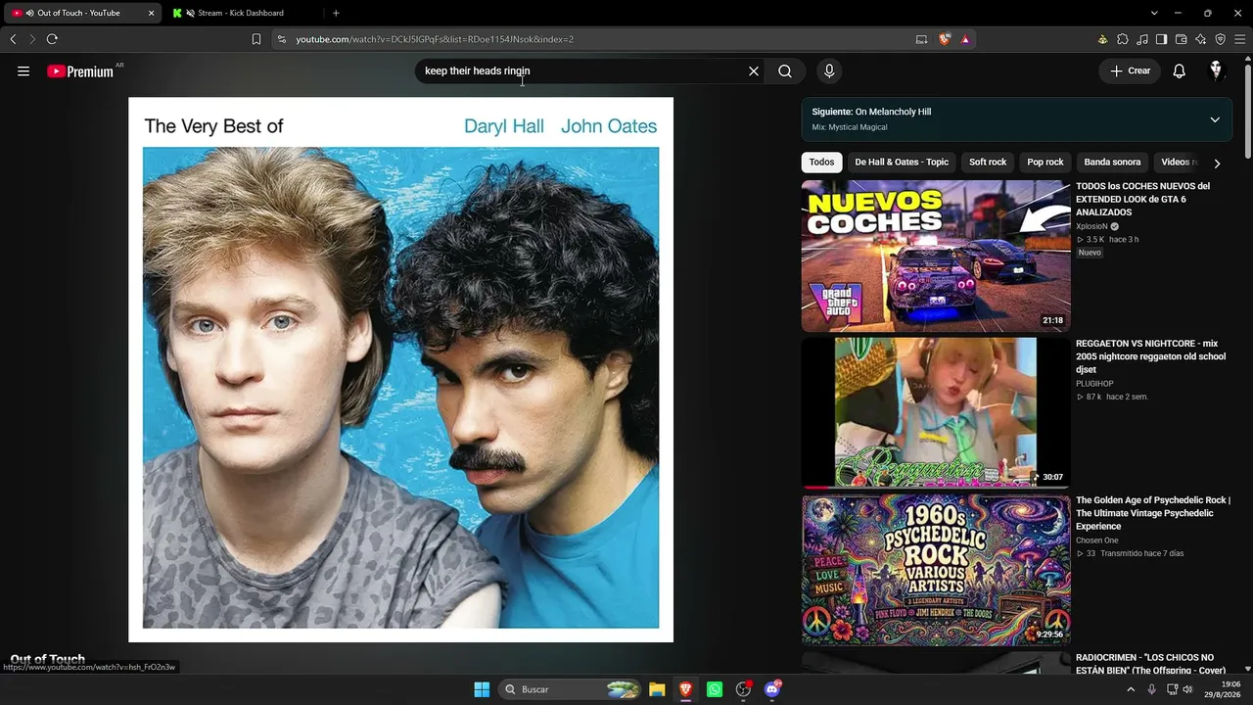Select the Soft rock filter chip
The height and width of the screenshot is (705, 1253).
point(988,163)
